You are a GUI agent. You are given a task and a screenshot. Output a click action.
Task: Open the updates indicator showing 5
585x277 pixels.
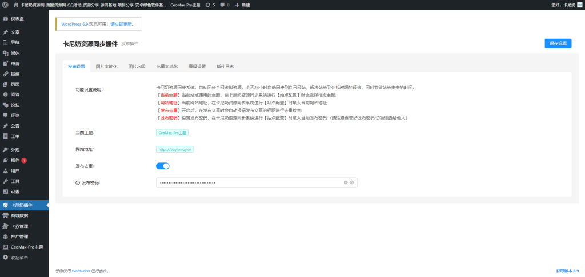tap(210, 5)
